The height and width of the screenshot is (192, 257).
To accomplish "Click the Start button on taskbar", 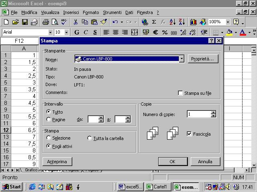I will click(12, 187).
